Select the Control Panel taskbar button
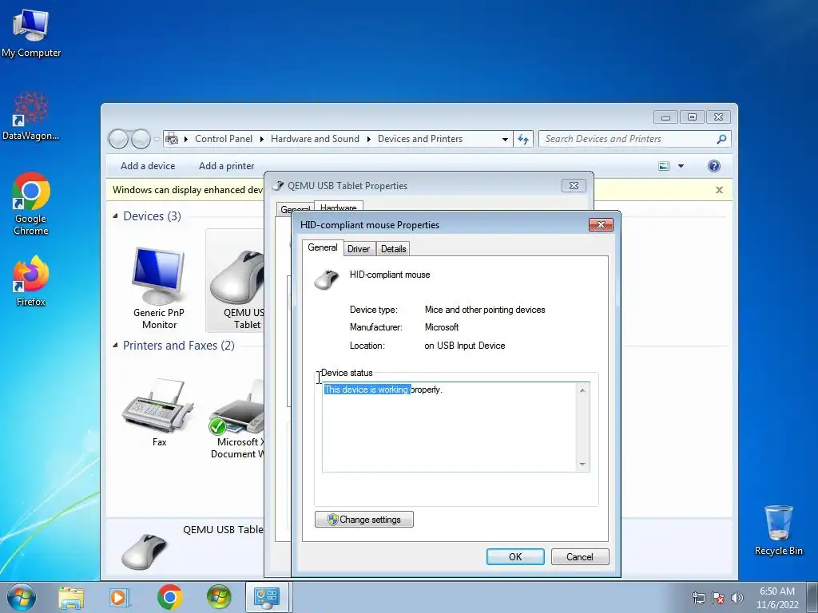The height and width of the screenshot is (613, 818). click(267, 597)
